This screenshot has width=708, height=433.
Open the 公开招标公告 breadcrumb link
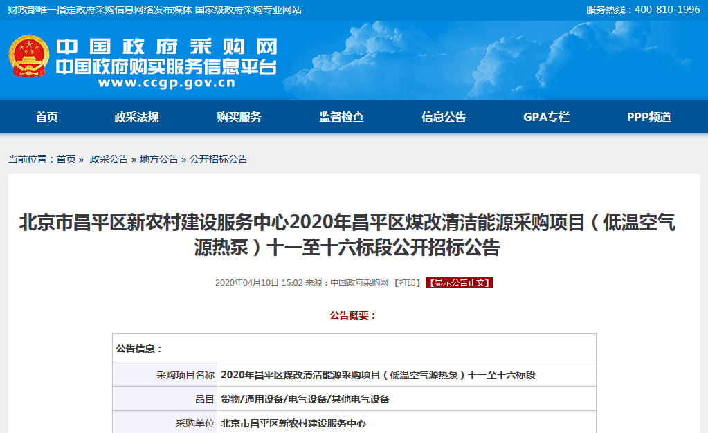click(218, 159)
